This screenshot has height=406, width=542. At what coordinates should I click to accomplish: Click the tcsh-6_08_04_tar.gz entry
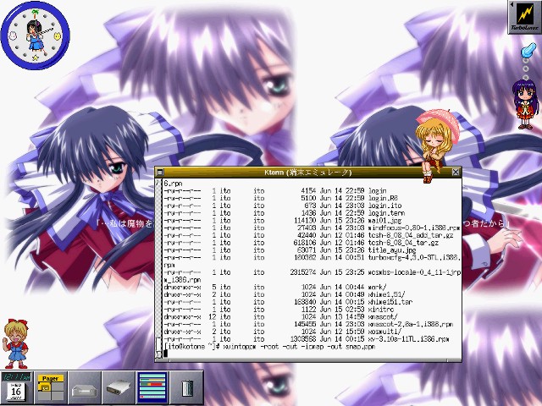[x=403, y=243]
